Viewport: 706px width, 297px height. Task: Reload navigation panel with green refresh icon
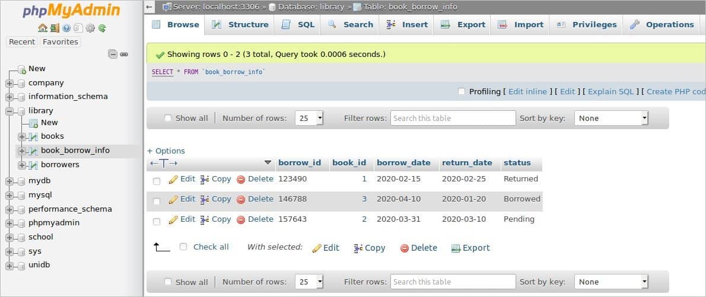102,28
